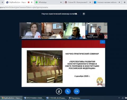Open Елена's webcam name dropdown
The width and height of the screenshot is (127, 100).
[x=71, y=37]
